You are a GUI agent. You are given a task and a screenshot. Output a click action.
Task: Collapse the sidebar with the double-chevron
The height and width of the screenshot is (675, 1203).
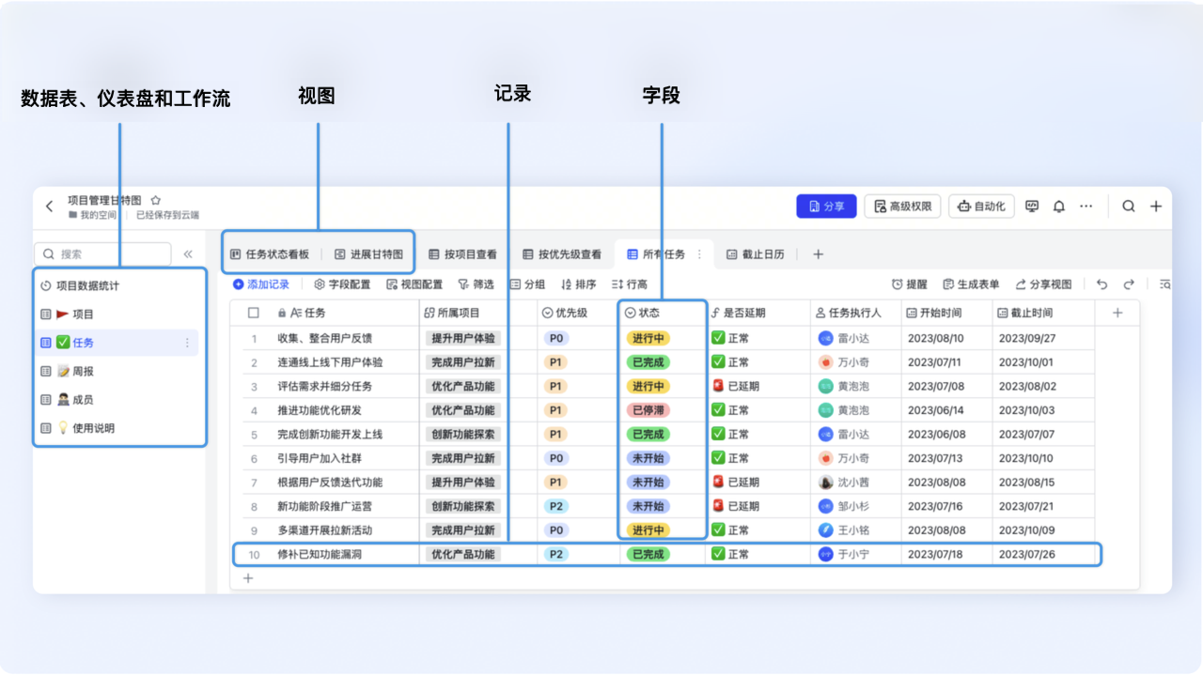(x=188, y=253)
